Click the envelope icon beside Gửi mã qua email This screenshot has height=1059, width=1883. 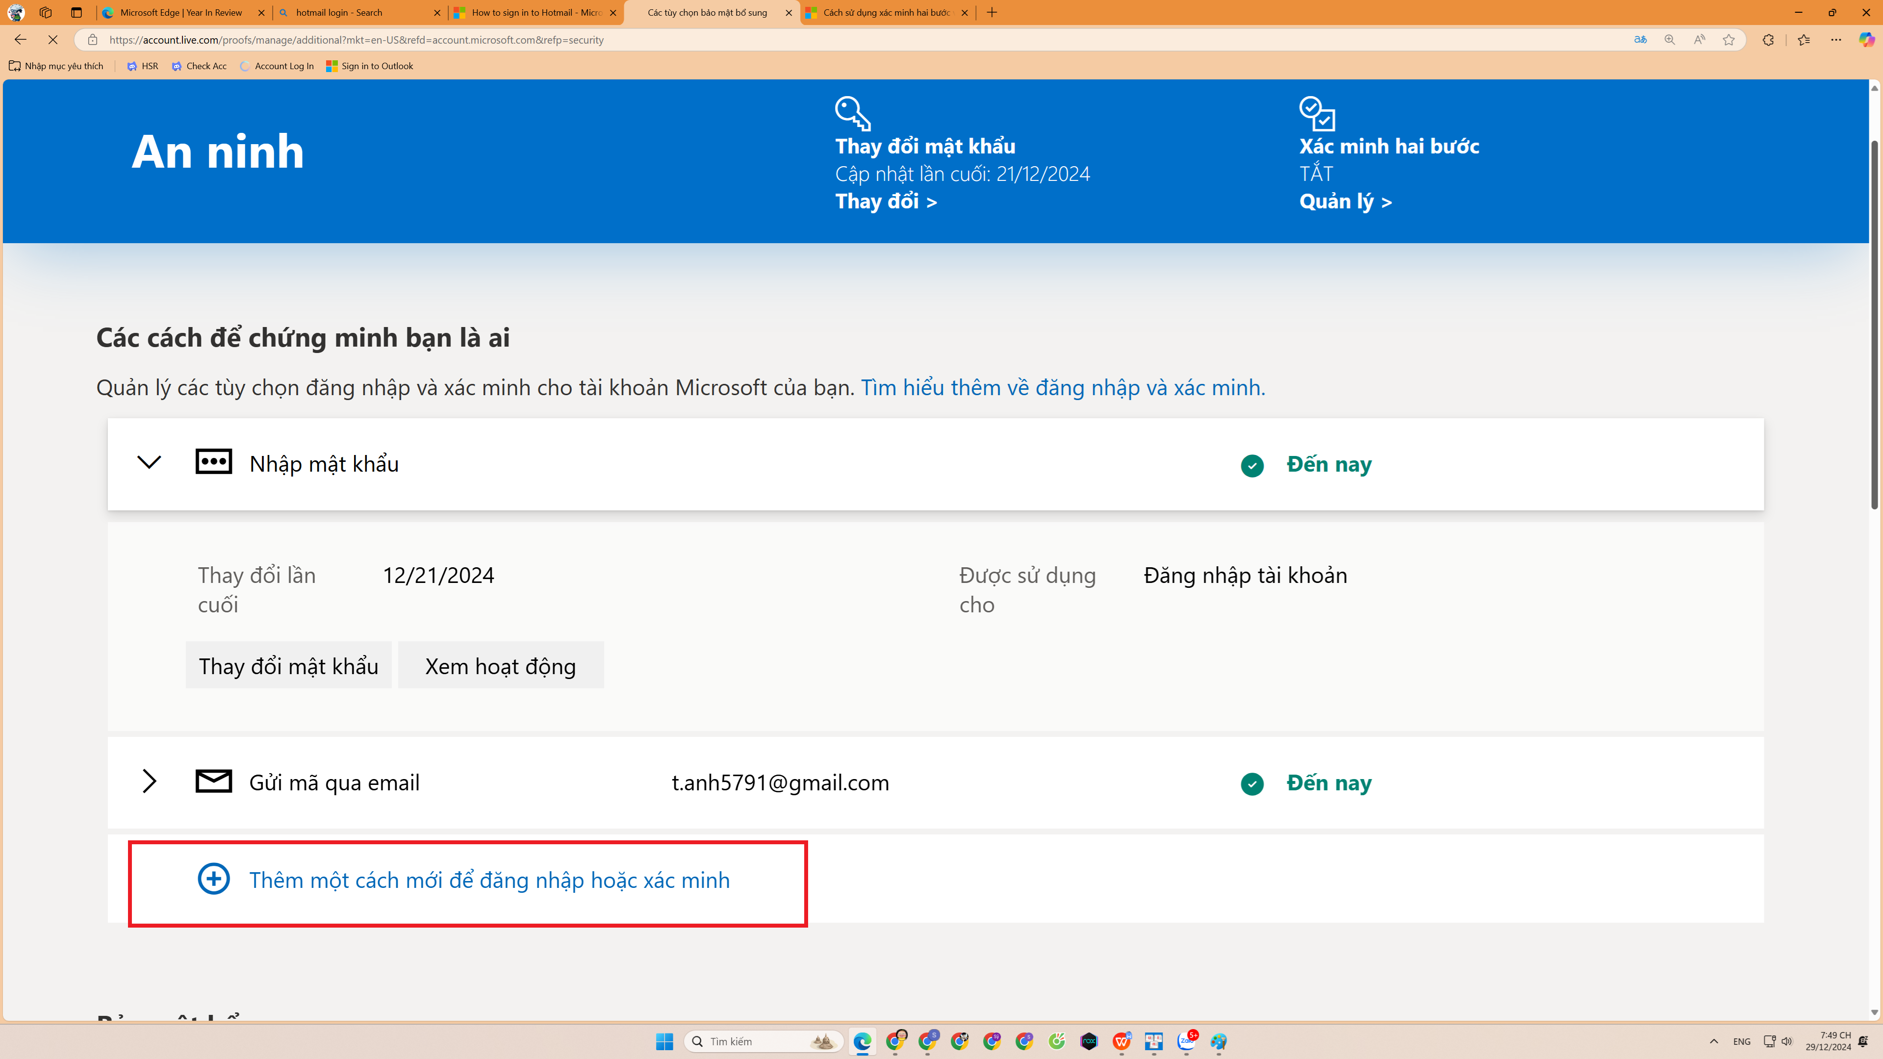(213, 782)
